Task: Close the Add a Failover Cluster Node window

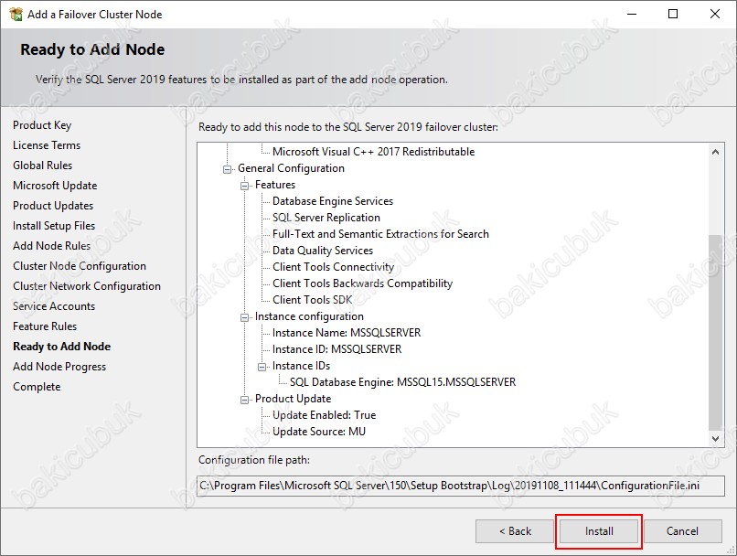Action: click(715, 14)
